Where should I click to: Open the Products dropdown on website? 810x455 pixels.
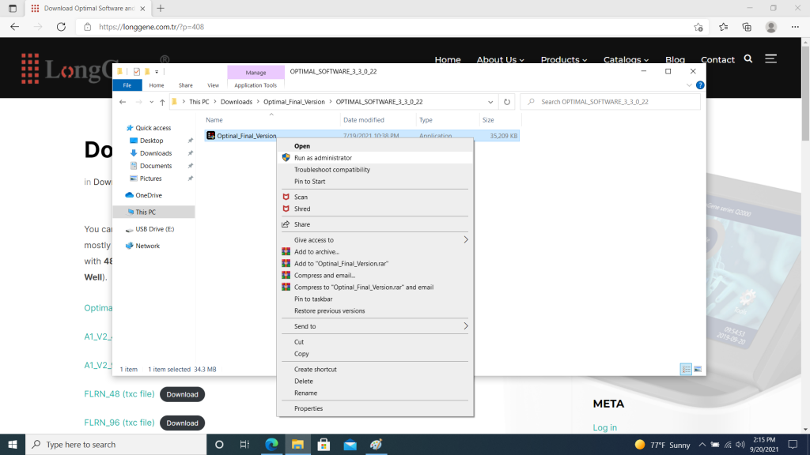click(564, 59)
